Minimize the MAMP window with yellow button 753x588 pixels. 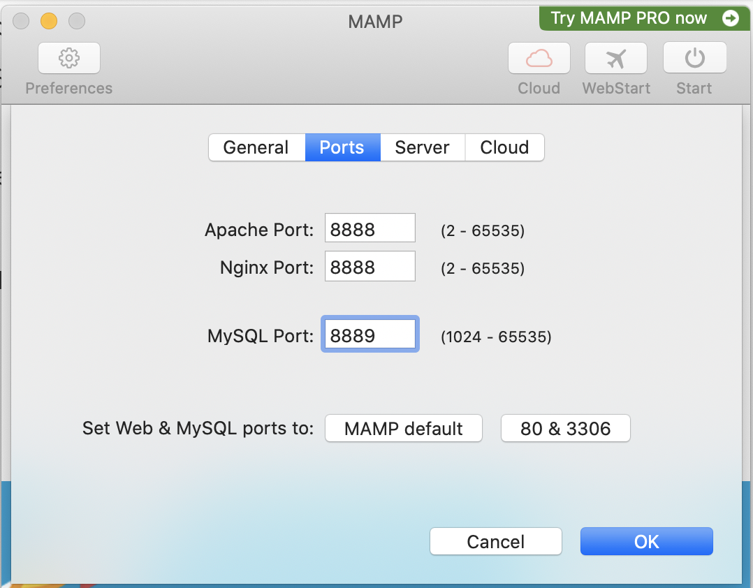click(49, 21)
